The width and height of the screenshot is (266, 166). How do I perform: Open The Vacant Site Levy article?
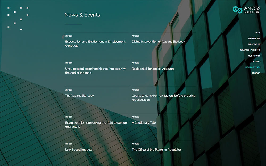pos(80,96)
